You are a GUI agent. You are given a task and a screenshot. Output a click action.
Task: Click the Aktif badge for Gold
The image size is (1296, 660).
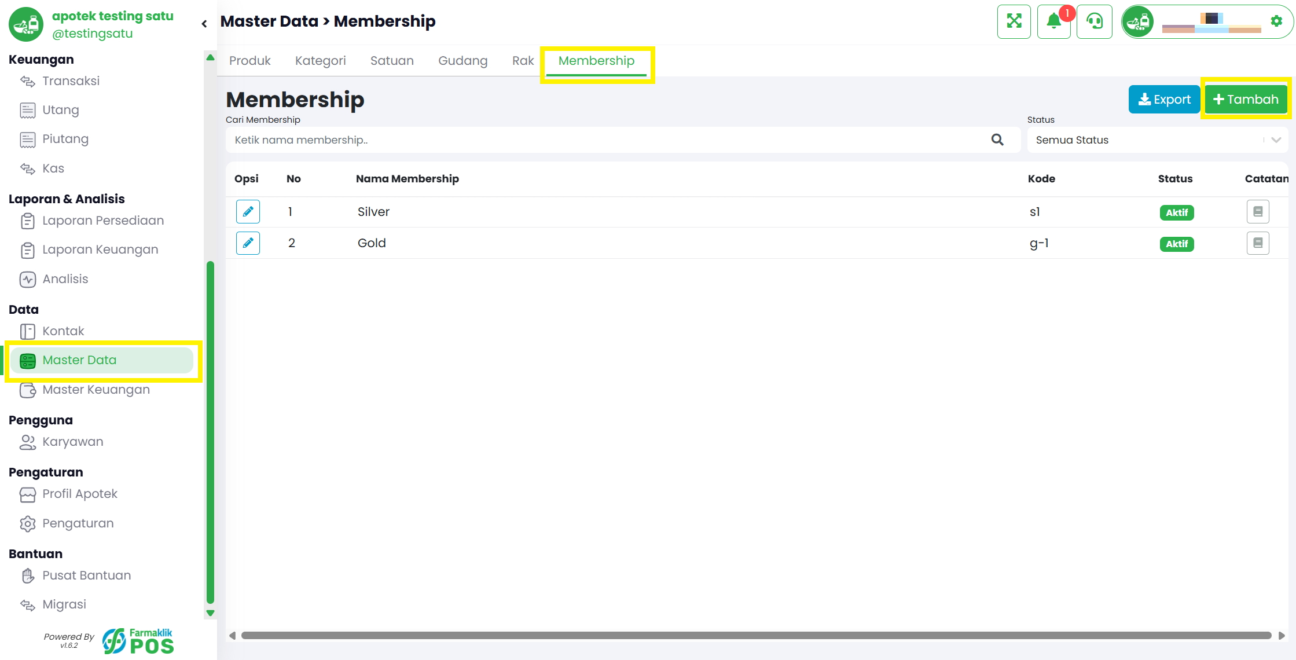[x=1177, y=244]
